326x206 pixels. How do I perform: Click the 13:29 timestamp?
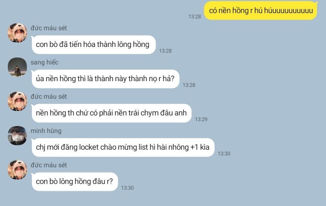pyautogui.click(x=201, y=120)
